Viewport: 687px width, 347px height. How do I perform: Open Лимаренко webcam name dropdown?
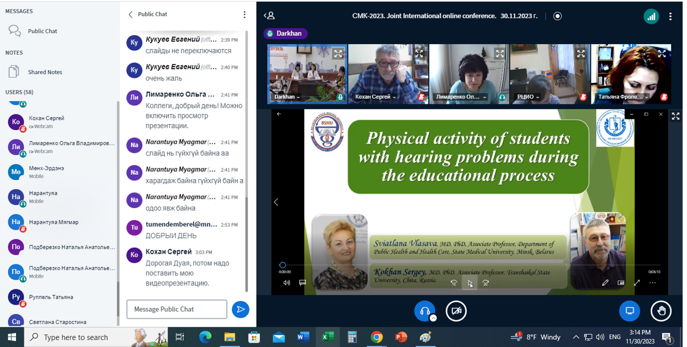(x=461, y=97)
